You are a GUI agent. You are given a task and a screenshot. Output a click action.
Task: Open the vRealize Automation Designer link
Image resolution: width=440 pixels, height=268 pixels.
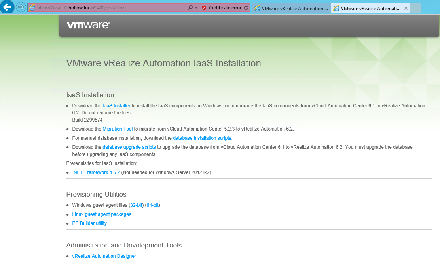point(104,256)
